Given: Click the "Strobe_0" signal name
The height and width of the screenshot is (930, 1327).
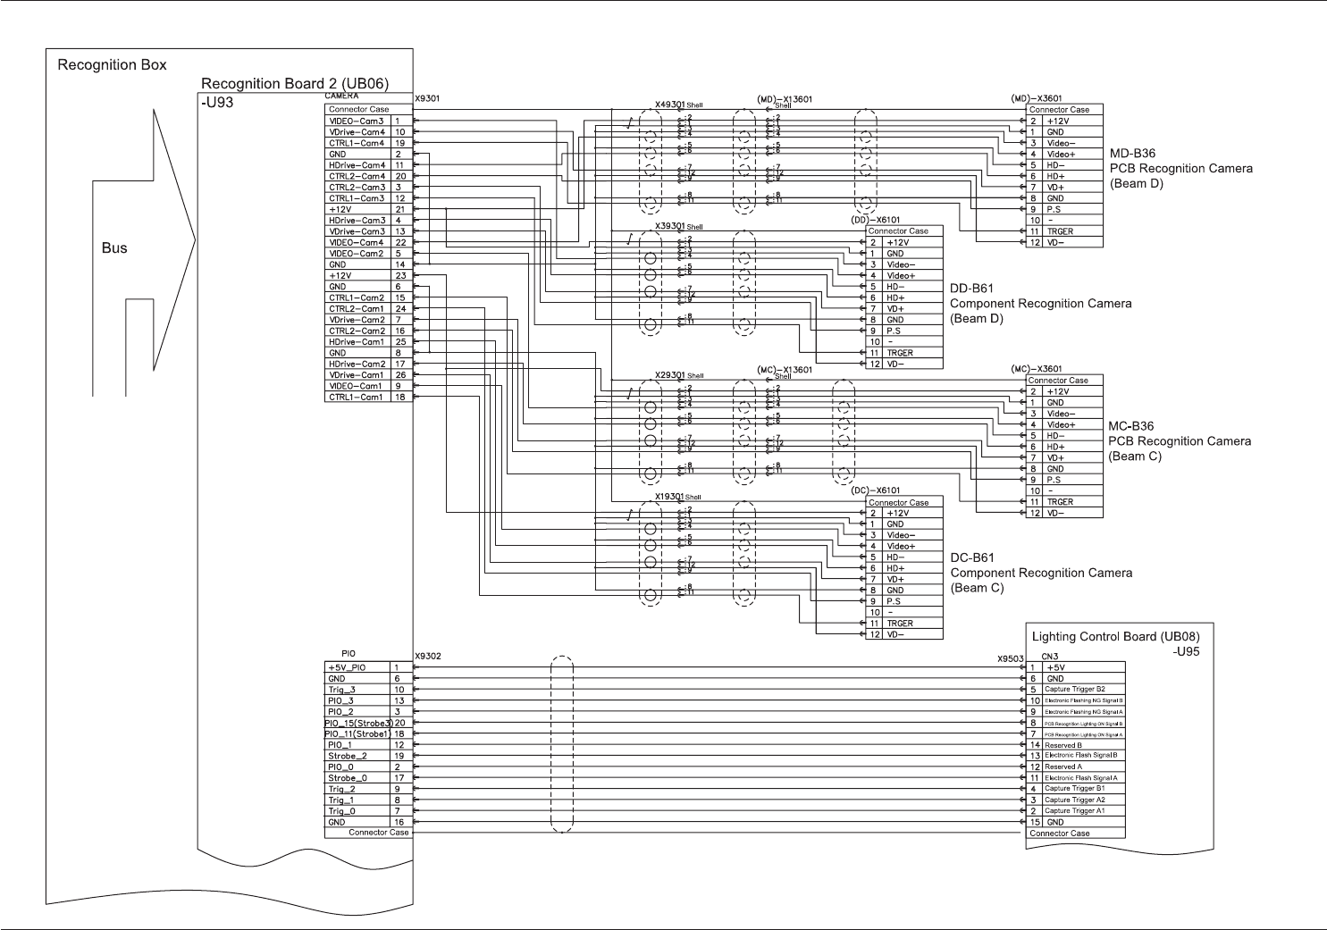Looking at the screenshot, I should [347, 778].
